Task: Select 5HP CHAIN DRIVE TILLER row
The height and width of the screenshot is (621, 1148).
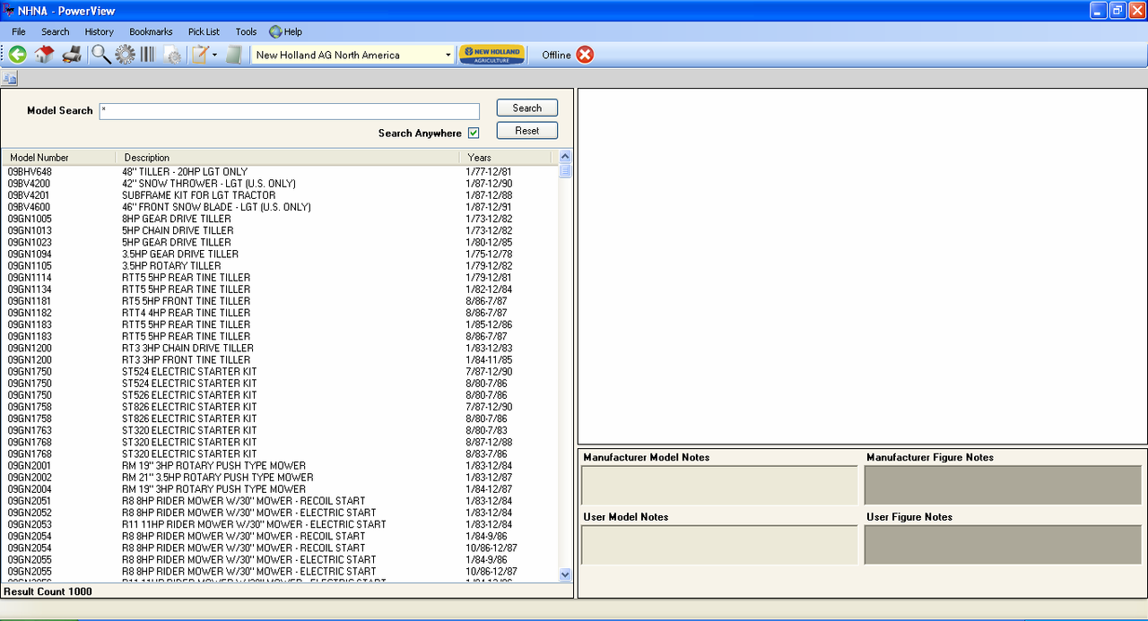Action: 280,230
